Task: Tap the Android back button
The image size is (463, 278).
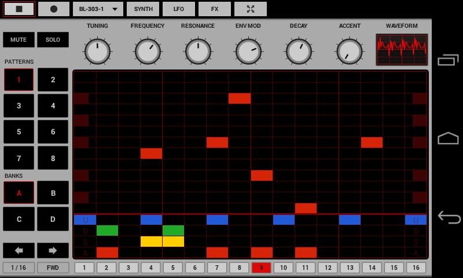Action: point(448,217)
